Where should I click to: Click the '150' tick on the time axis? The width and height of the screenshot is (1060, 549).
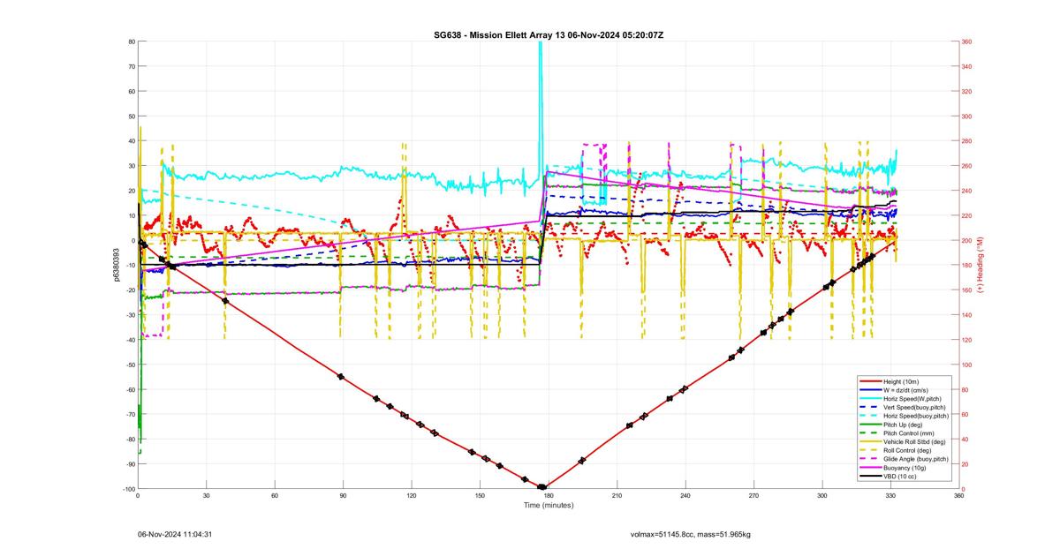[x=480, y=496]
